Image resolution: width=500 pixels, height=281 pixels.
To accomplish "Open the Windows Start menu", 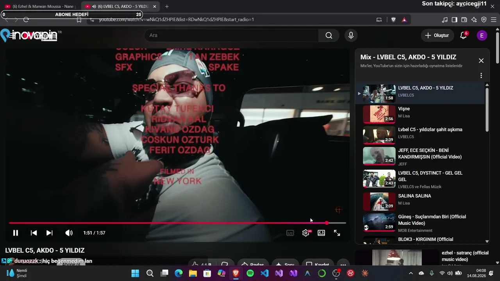I will [x=135, y=273].
